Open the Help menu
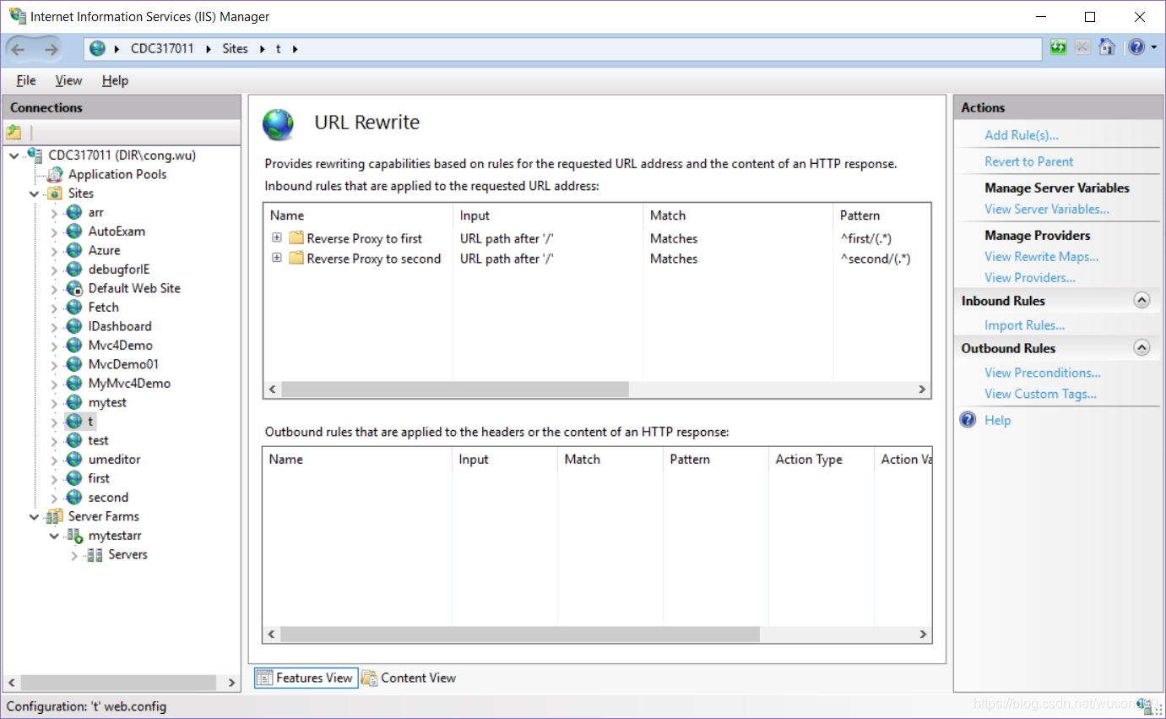The height and width of the screenshot is (719, 1166). click(x=115, y=80)
